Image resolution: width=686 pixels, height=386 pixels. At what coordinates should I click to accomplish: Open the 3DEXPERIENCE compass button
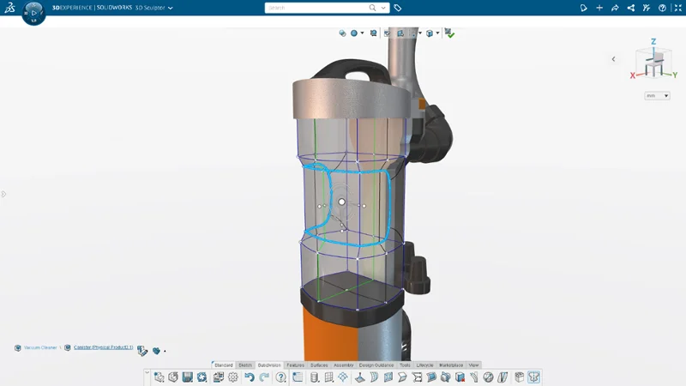tap(33, 12)
